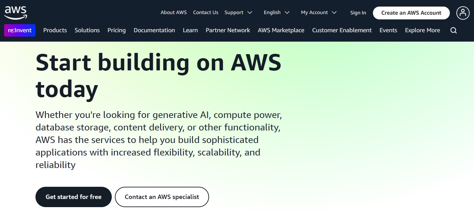Select Contact an AWS specialist
474x214 pixels.
point(162,197)
